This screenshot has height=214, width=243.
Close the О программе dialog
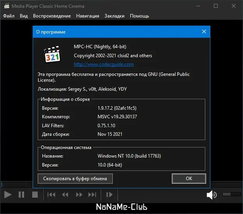pos(204,32)
